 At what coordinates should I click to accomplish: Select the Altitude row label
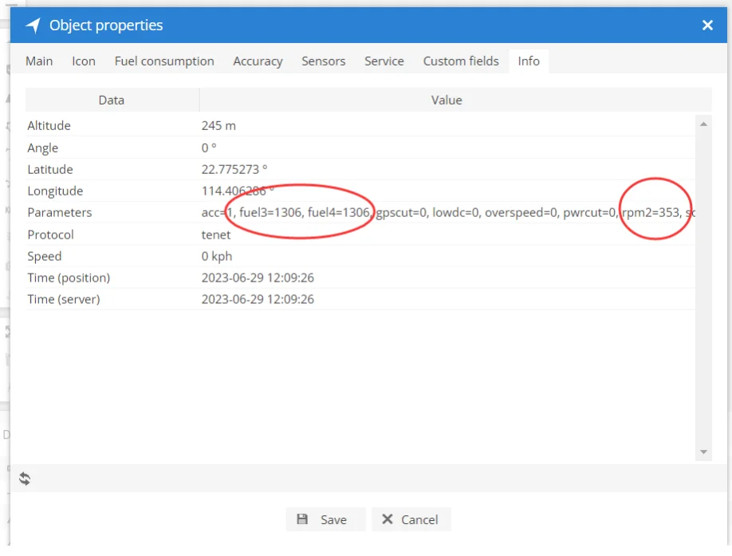49,125
